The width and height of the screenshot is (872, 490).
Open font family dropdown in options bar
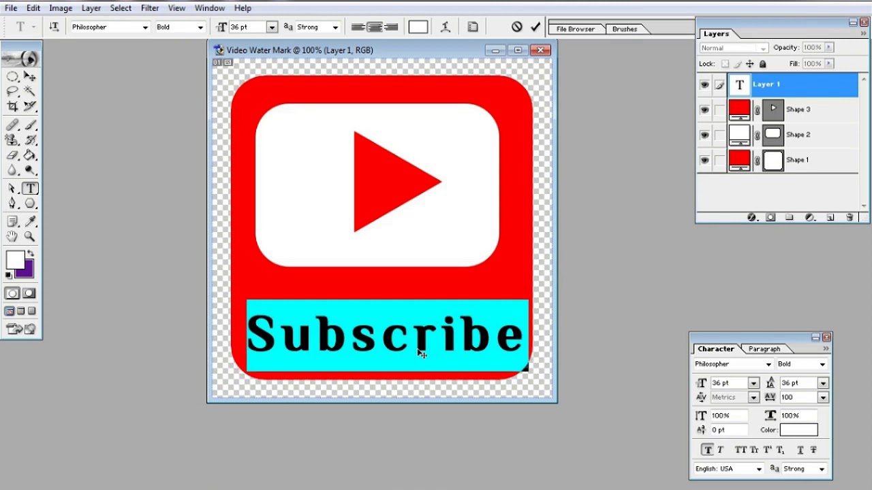pyautogui.click(x=145, y=27)
